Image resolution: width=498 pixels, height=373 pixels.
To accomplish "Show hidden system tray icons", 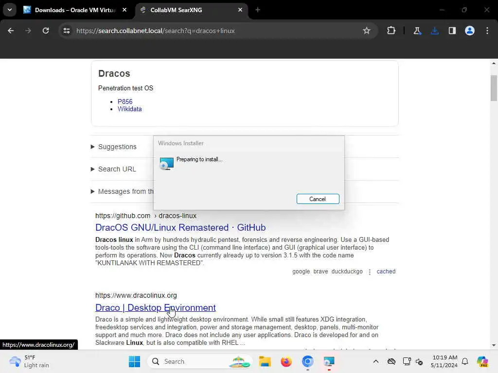I will [x=376, y=361].
